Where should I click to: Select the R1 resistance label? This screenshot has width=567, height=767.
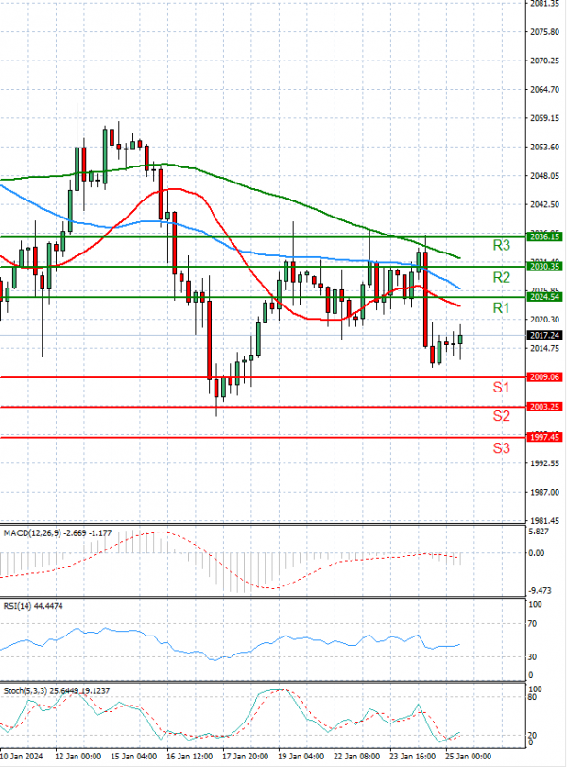pos(502,308)
